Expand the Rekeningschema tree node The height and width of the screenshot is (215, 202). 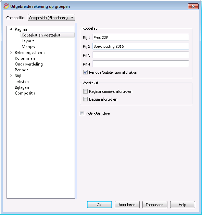click(11, 52)
